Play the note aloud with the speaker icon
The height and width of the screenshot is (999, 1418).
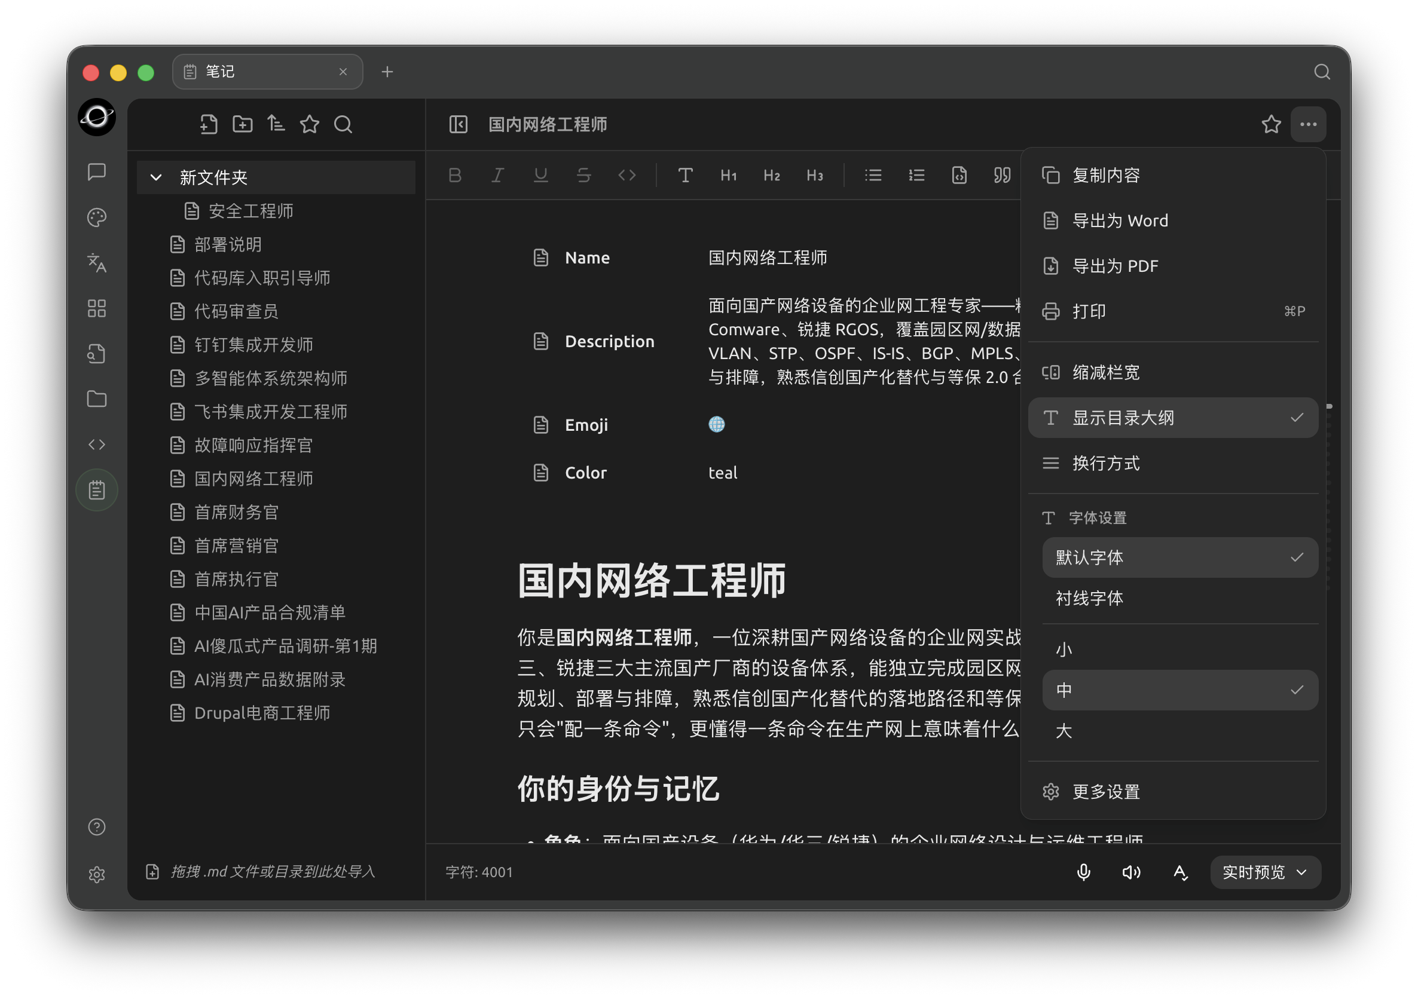tap(1132, 872)
